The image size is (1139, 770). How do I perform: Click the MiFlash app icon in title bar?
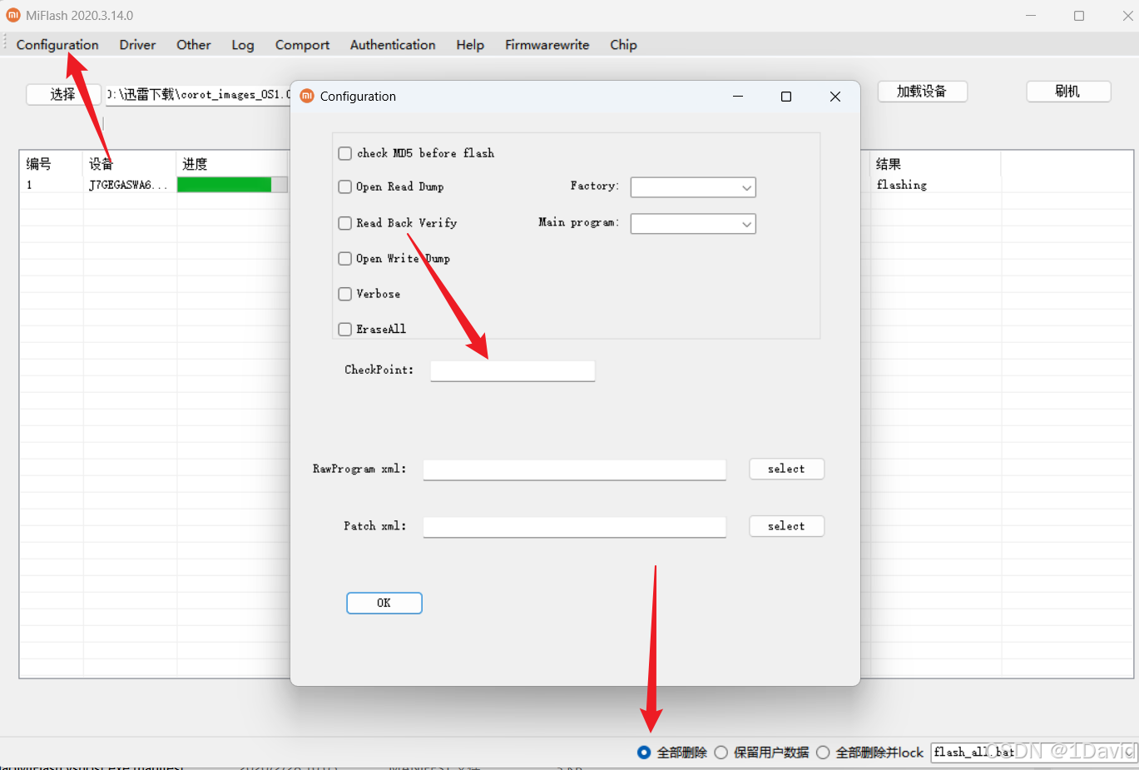click(12, 15)
